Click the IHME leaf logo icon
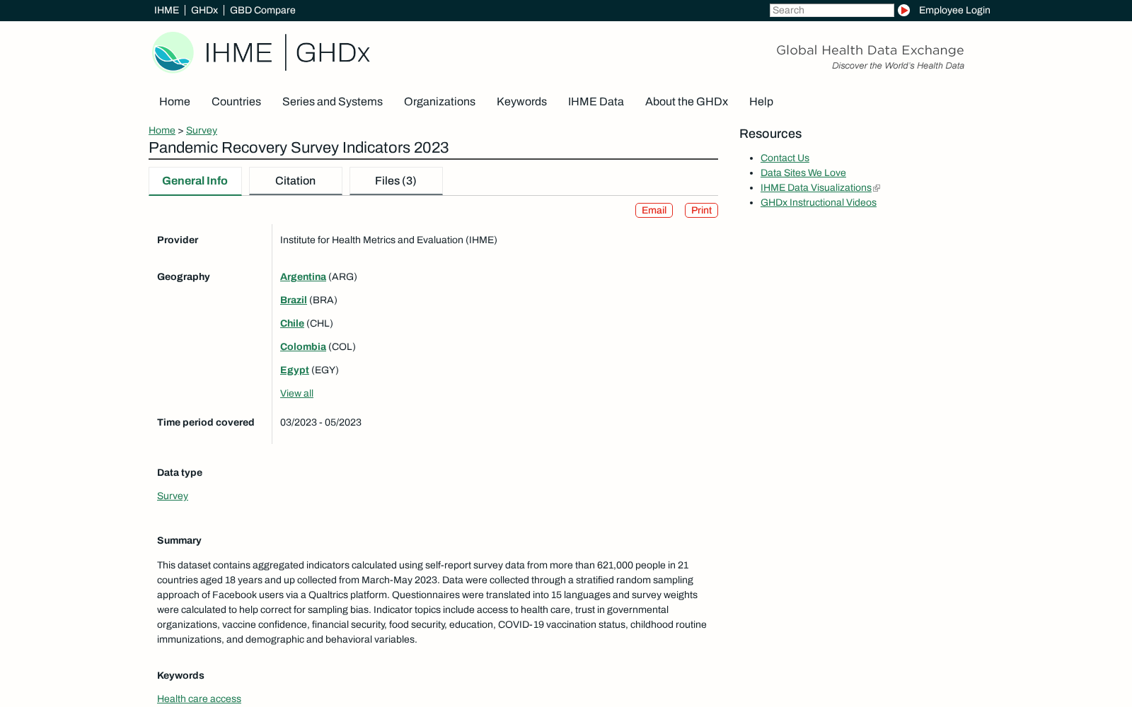 pyautogui.click(x=173, y=52)
